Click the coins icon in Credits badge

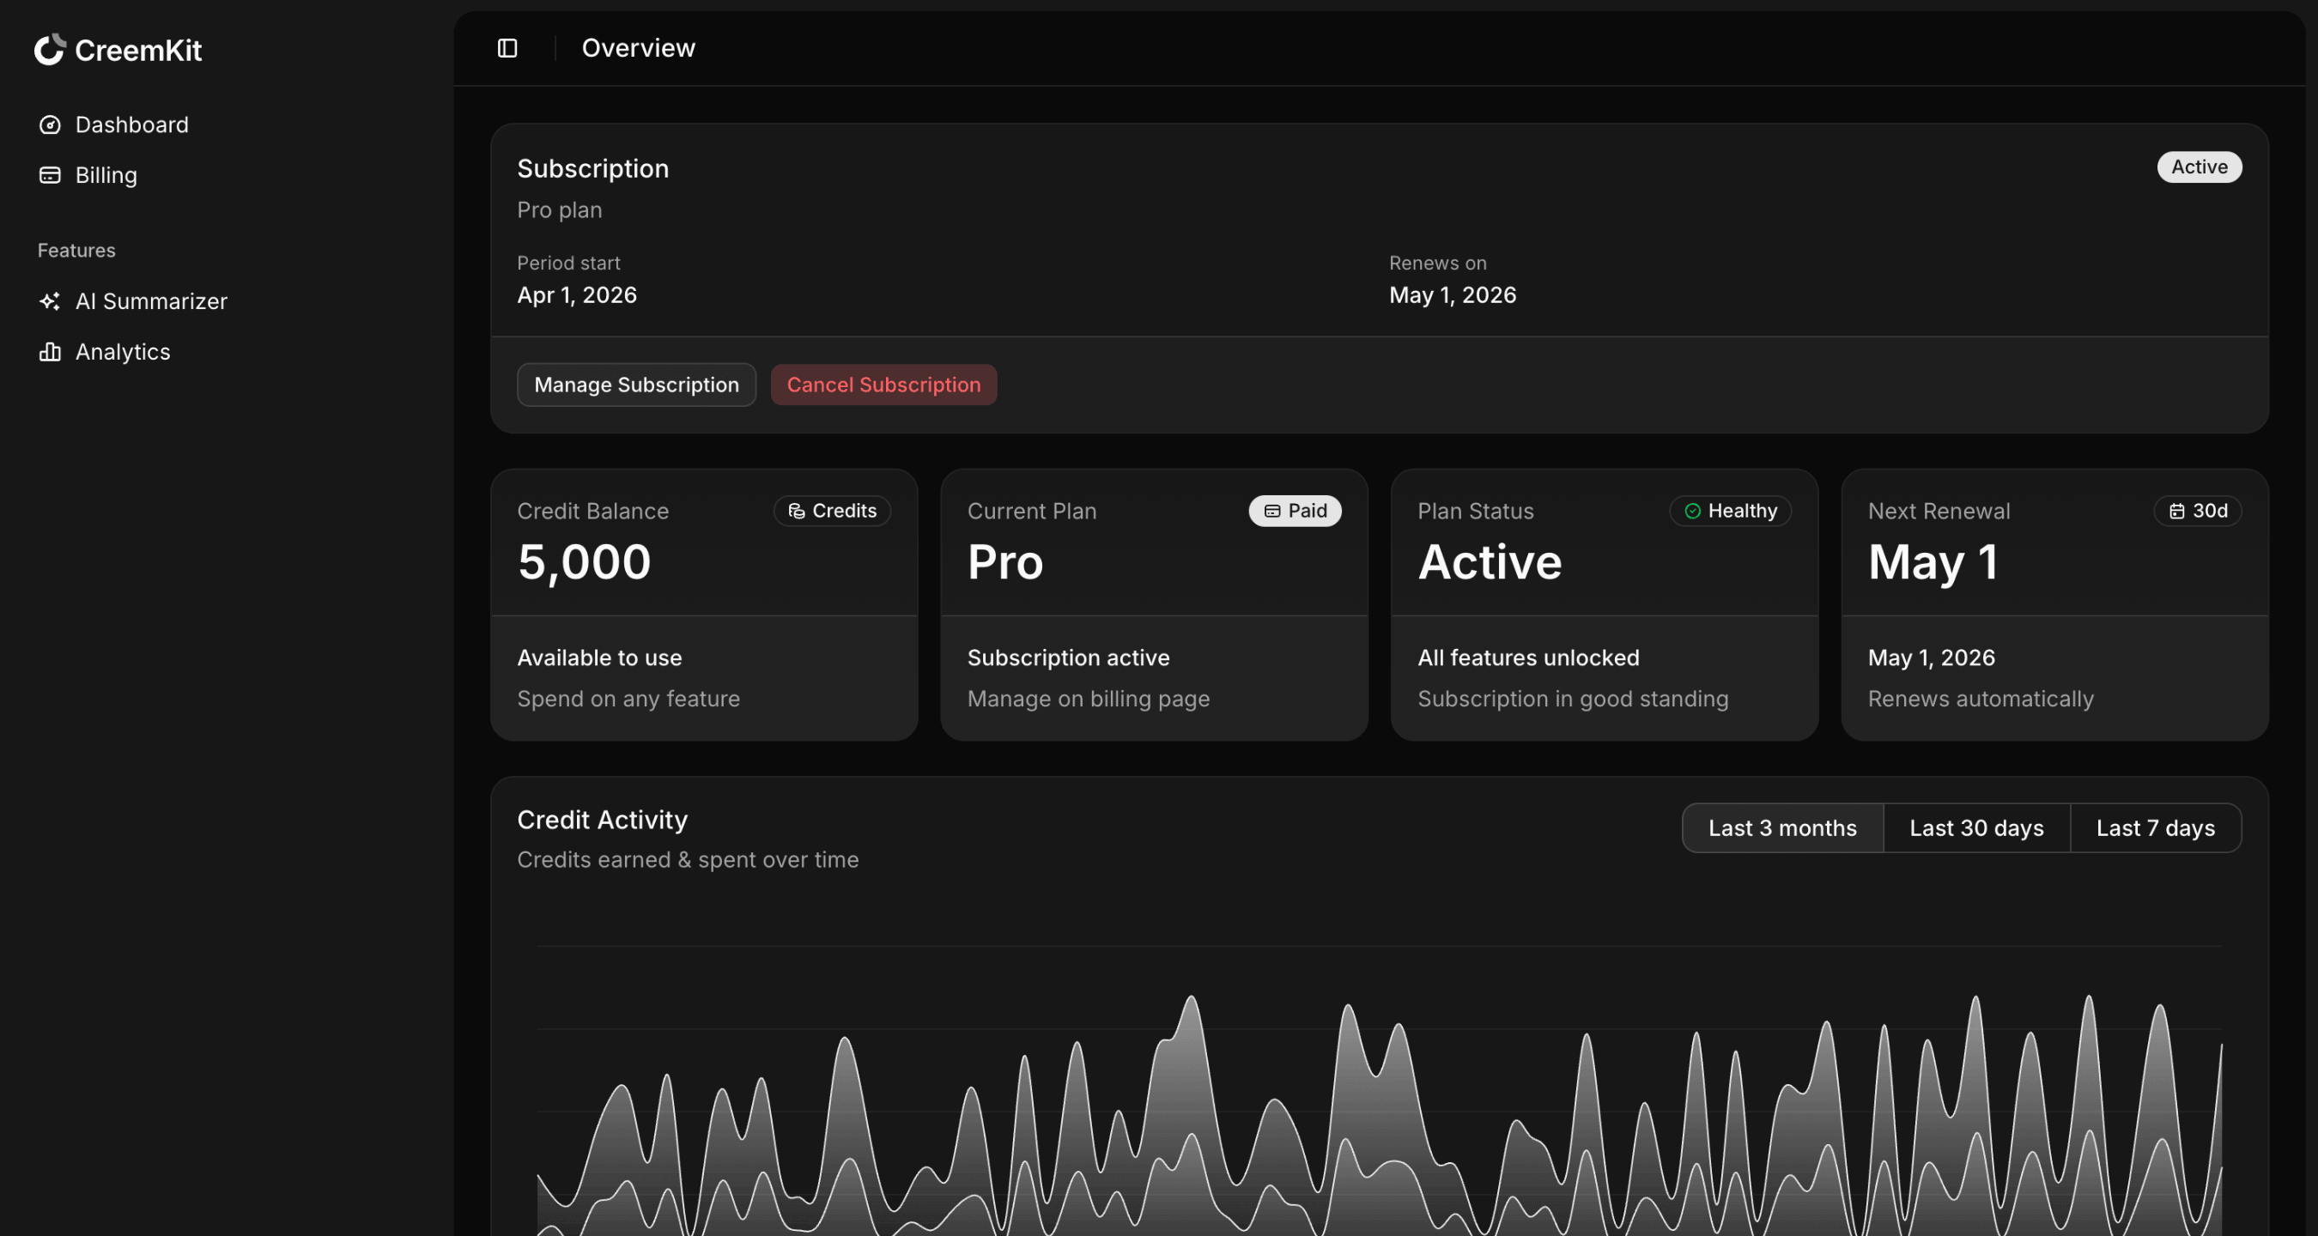click(x=797, y=511)
